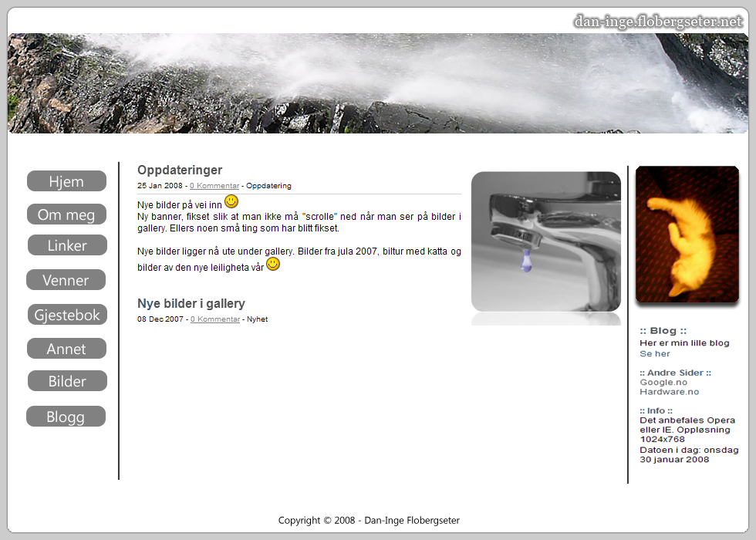Go to the Blogg page

coord(66,416)
